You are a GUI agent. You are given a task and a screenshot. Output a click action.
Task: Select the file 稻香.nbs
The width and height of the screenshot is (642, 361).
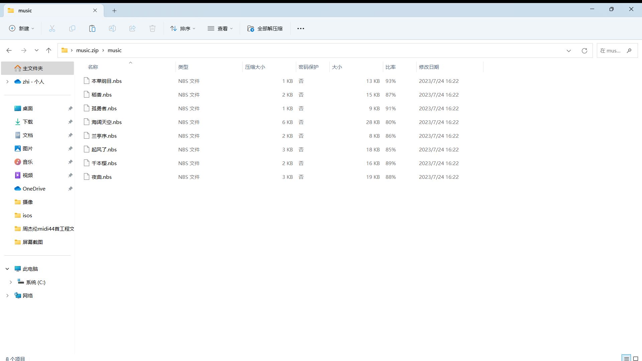click(101, 95)
